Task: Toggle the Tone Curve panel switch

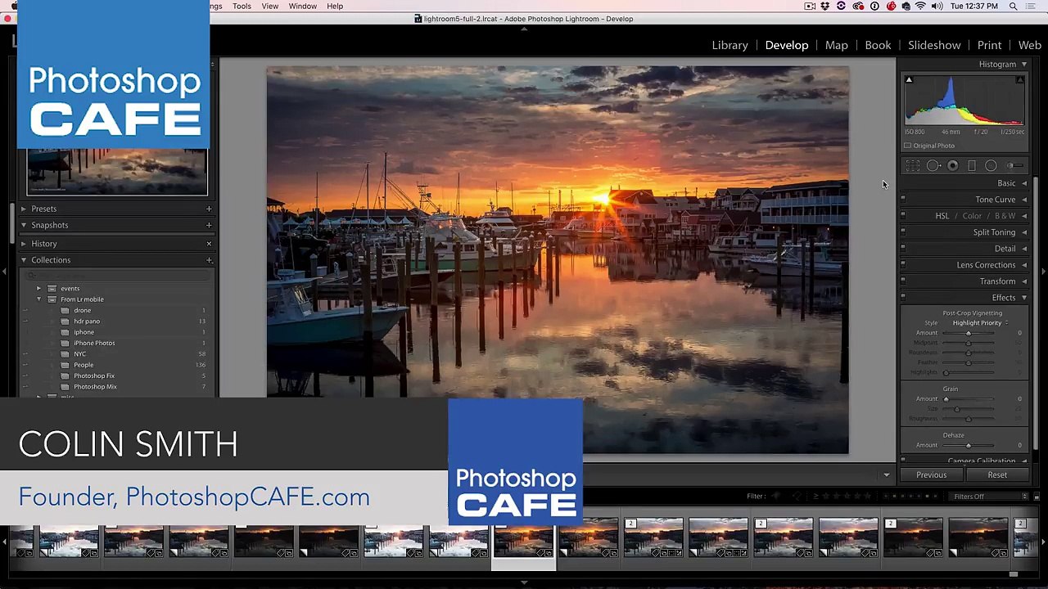Action: (903, 200)
